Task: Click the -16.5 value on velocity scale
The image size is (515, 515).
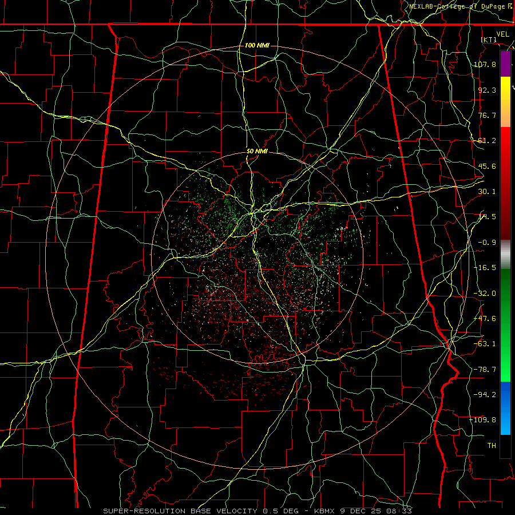Action: coord(485,268)
